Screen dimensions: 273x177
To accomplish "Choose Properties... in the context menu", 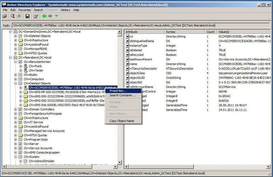I will [x=123, y=91].
